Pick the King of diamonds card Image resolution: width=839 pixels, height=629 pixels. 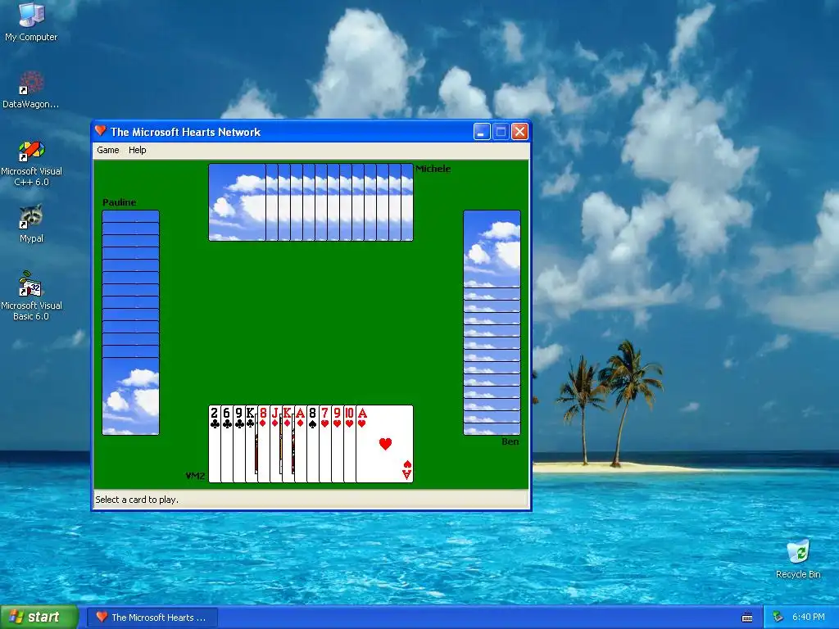coord(288,444)
